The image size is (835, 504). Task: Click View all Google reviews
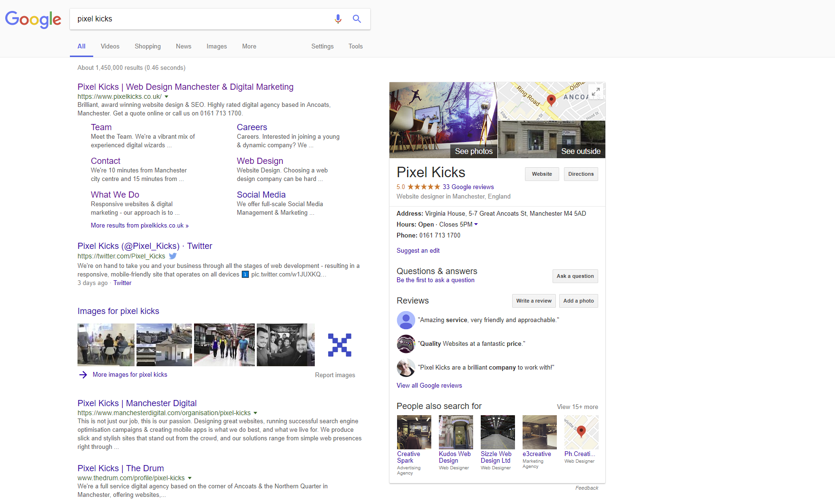click(429, 386)
